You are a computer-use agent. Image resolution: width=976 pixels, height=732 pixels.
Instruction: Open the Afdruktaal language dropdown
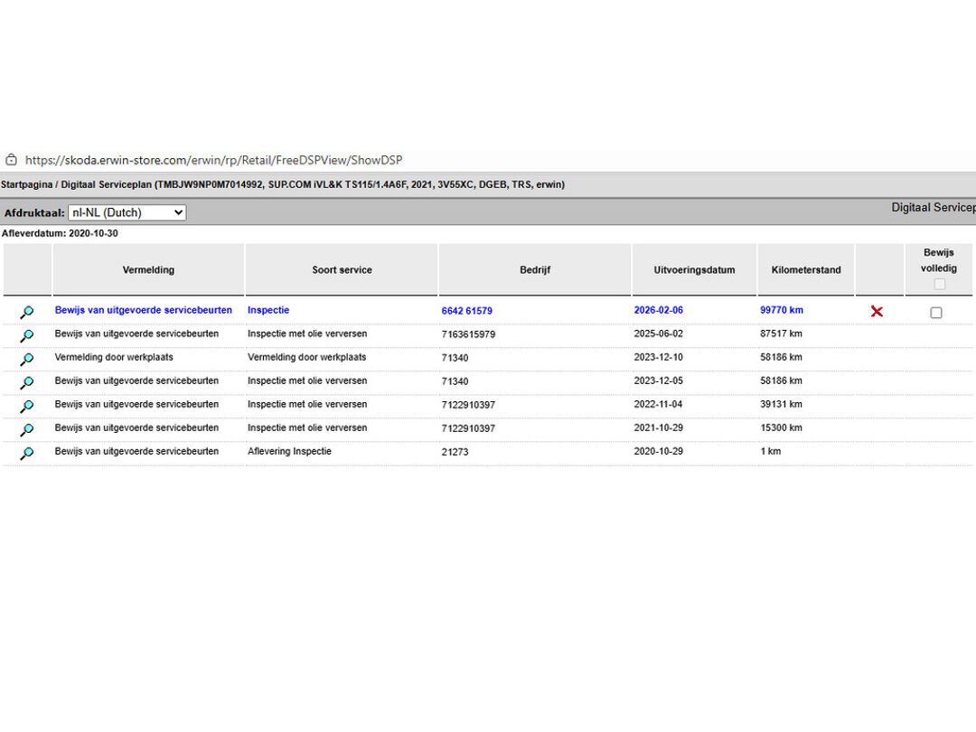pos(127,213)
